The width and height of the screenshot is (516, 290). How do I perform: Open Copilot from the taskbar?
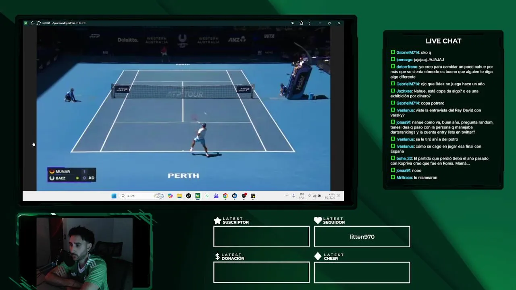point(170,196)
